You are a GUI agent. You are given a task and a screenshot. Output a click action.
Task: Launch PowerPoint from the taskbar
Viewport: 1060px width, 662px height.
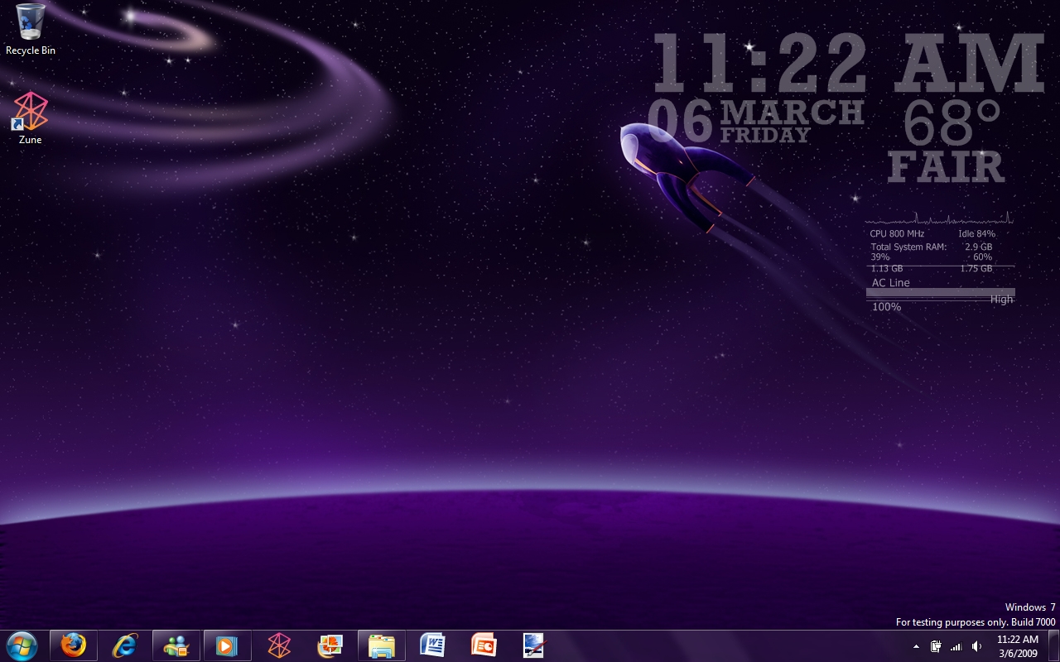coord(484,645)
